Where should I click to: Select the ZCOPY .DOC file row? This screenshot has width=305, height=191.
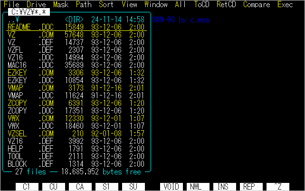pos(76,111)
